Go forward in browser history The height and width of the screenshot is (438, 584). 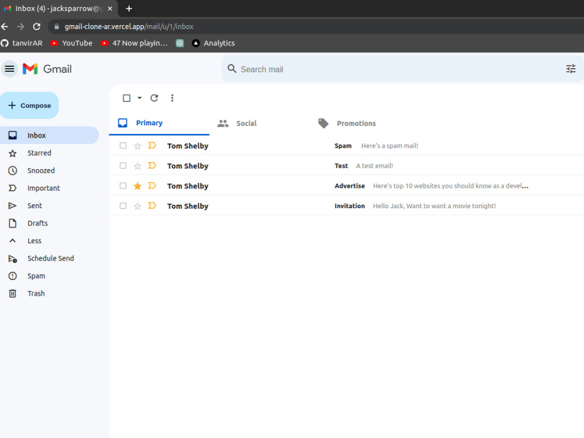[x=20, y=27]
